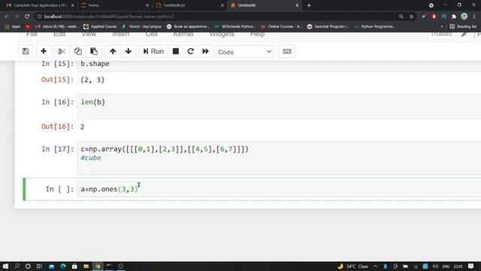Open the W3Schools Python bookmark
The width and height of the screenshot is (481, 271).
(x=235, y=27)
